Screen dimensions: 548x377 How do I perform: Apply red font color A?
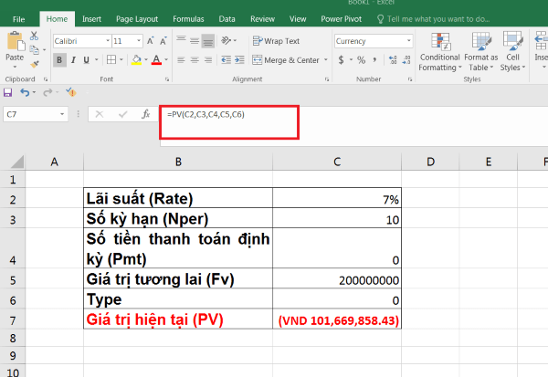click(156, 60)
